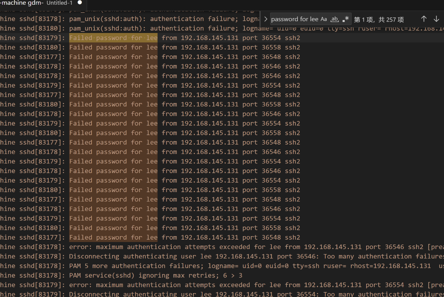Enable Use Regular Expression (.*) option
This screenshot has width=444, height=297.
click(346, 19)
